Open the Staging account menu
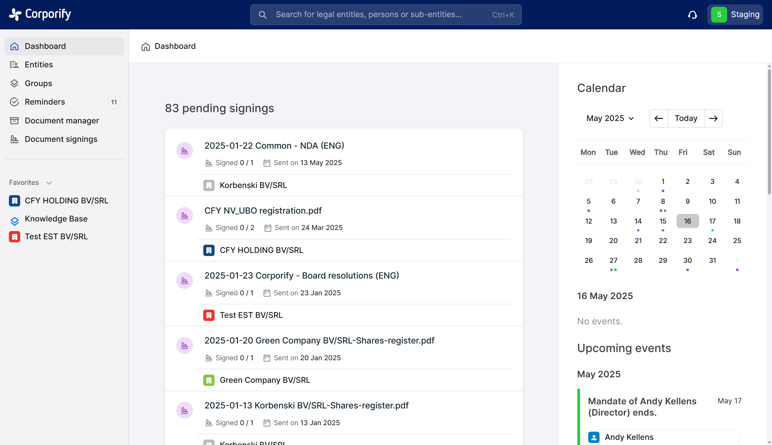This screenshot has height=445, width=772. (x=745, y=15)
